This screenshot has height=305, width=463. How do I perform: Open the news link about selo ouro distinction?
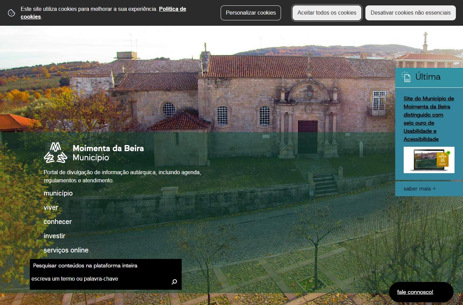[x=429, y=119]
